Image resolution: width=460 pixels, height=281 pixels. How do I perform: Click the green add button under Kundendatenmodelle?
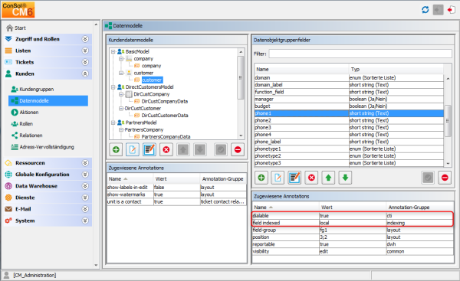pyautogui.click(x=116, y=150)
